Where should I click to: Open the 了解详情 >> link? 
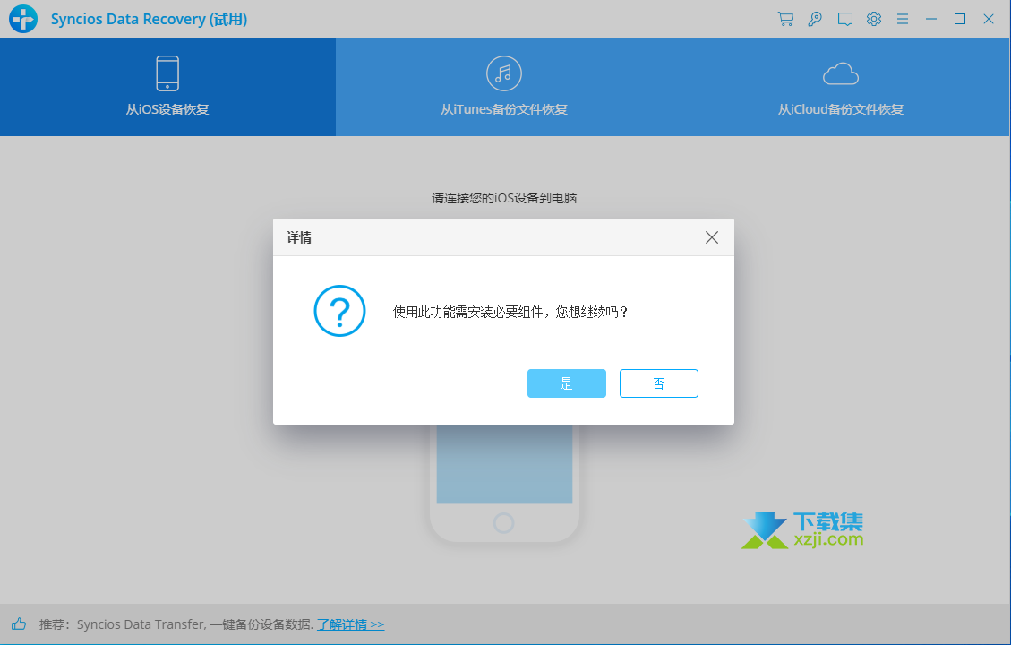[351, 624]
